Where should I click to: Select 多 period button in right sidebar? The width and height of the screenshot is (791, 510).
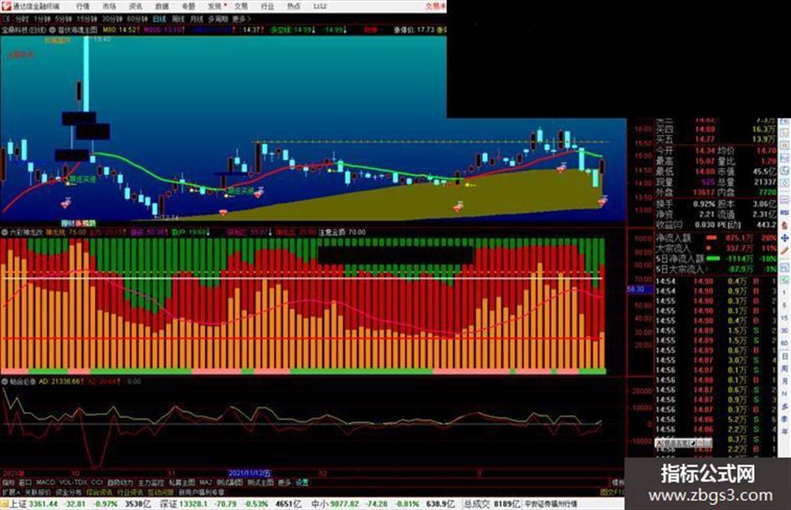click(x=784, y=406)
